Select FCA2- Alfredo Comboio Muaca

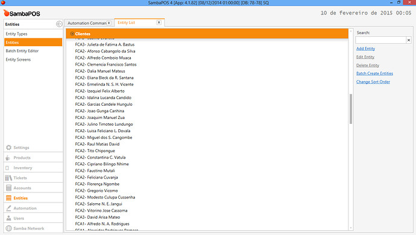(103, 58)
